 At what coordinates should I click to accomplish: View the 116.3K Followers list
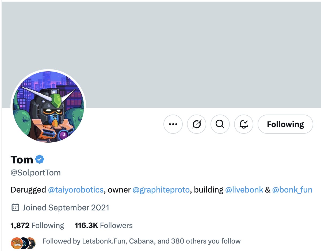click(x=104, y=226)
